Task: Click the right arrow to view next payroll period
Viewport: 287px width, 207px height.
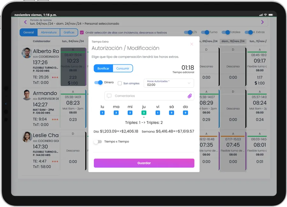Action: click(x=262, y=22)
